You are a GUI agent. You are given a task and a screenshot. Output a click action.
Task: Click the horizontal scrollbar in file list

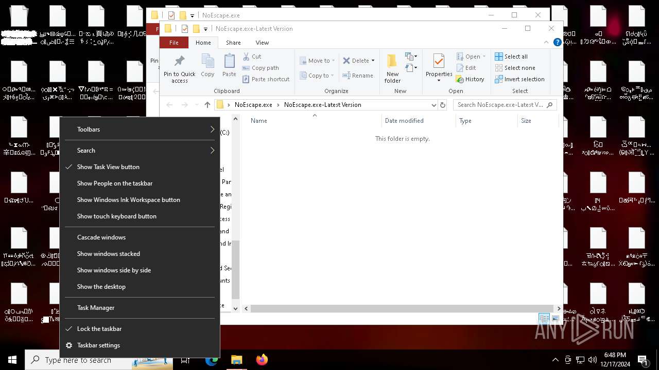pos(401,308)
